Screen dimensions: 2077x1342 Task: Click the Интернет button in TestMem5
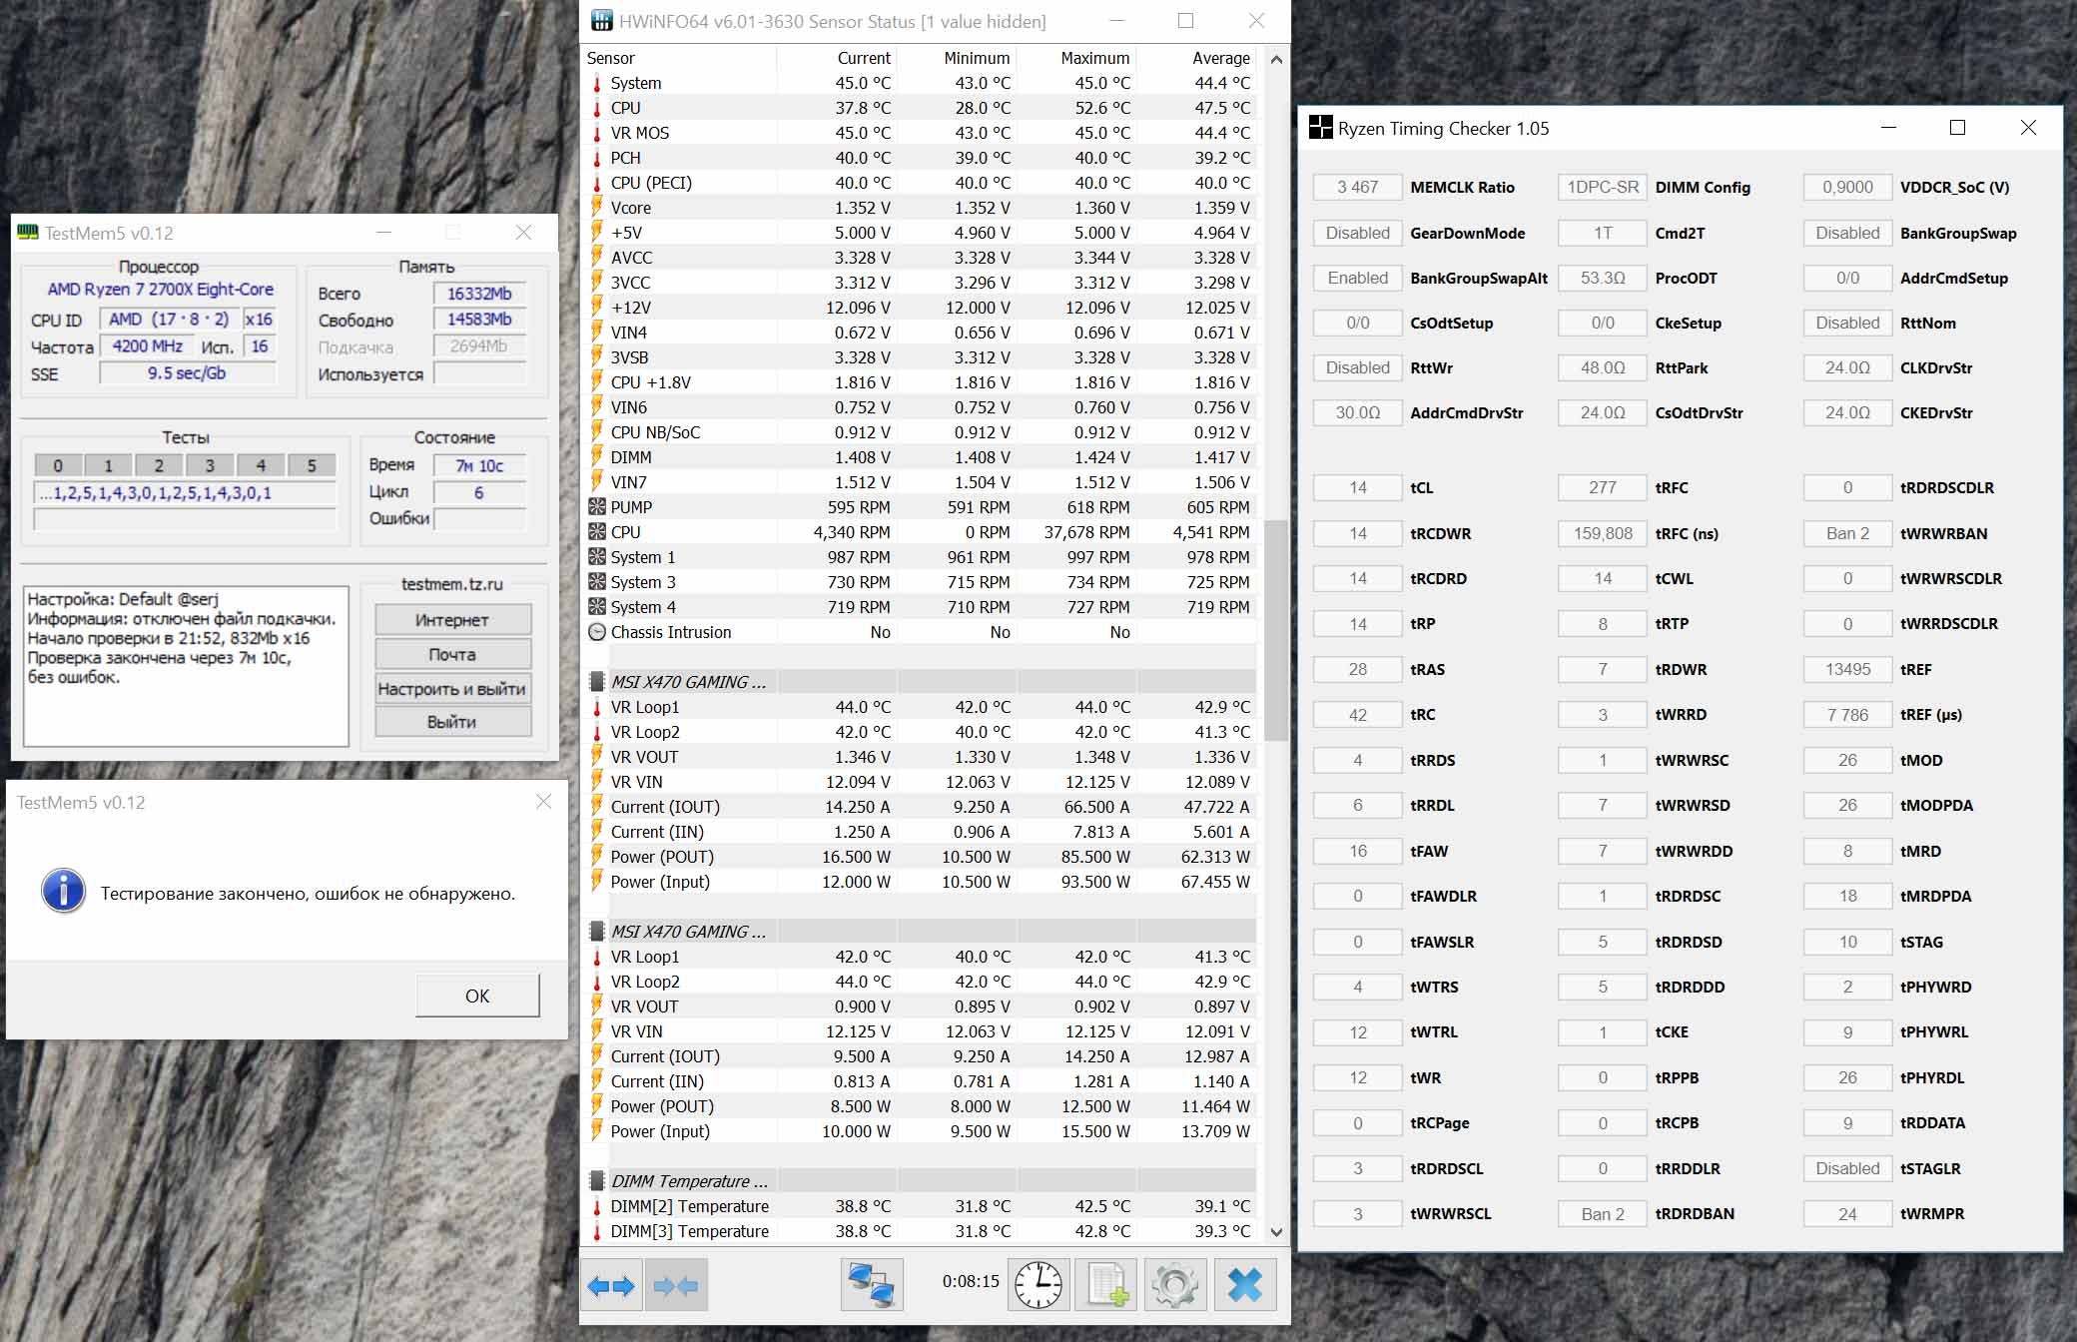coord(452,620)
